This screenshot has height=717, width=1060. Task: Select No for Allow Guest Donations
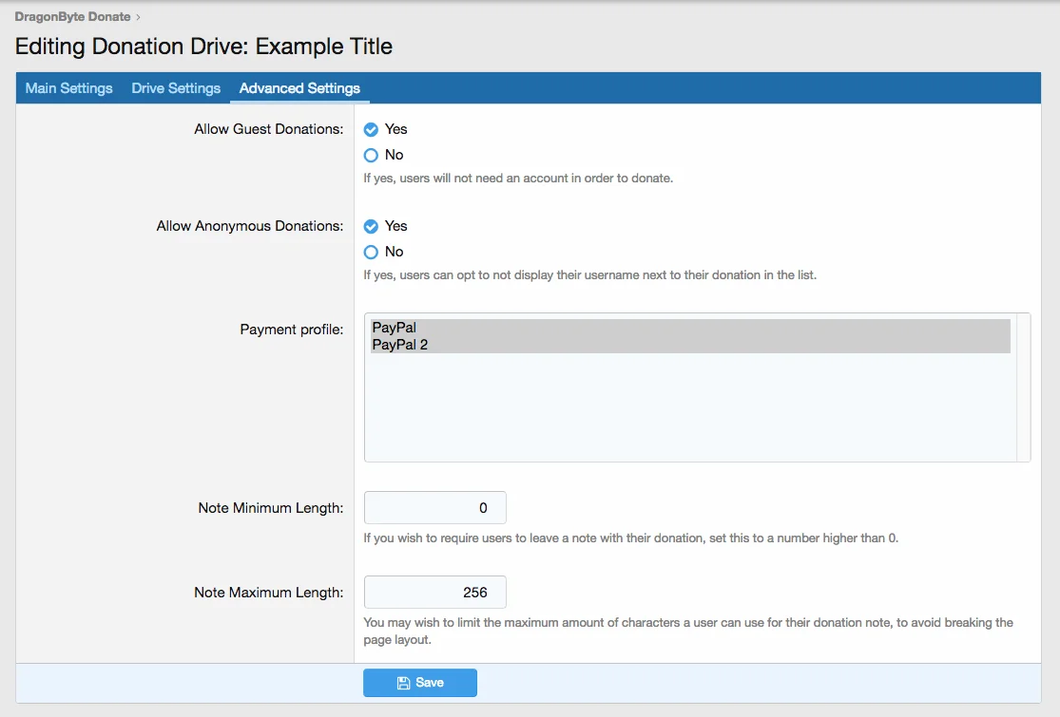pyautogui.click(x=372, y=155)
